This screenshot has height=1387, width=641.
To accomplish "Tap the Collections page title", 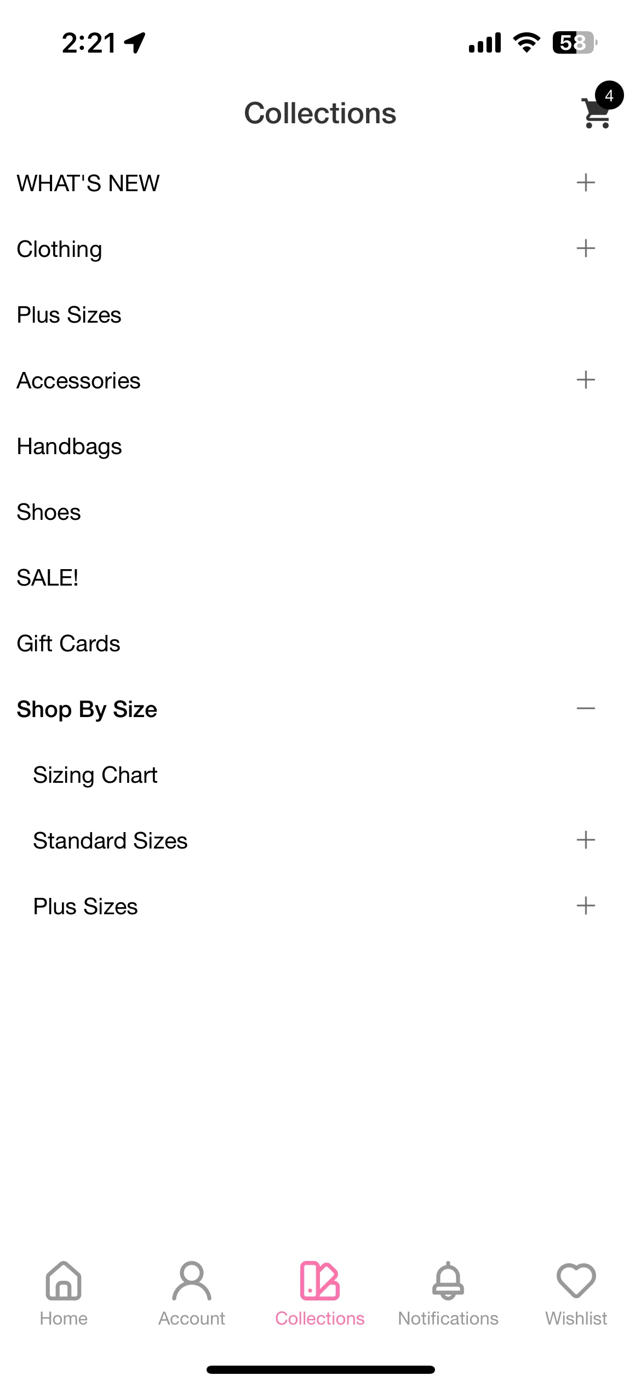I will click(x=320, y=113).
